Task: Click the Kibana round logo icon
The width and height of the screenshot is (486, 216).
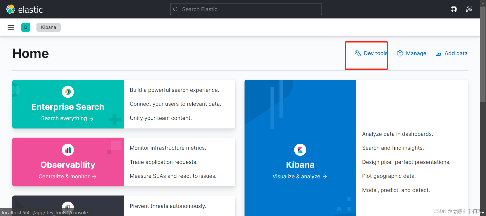Action: 300,150
